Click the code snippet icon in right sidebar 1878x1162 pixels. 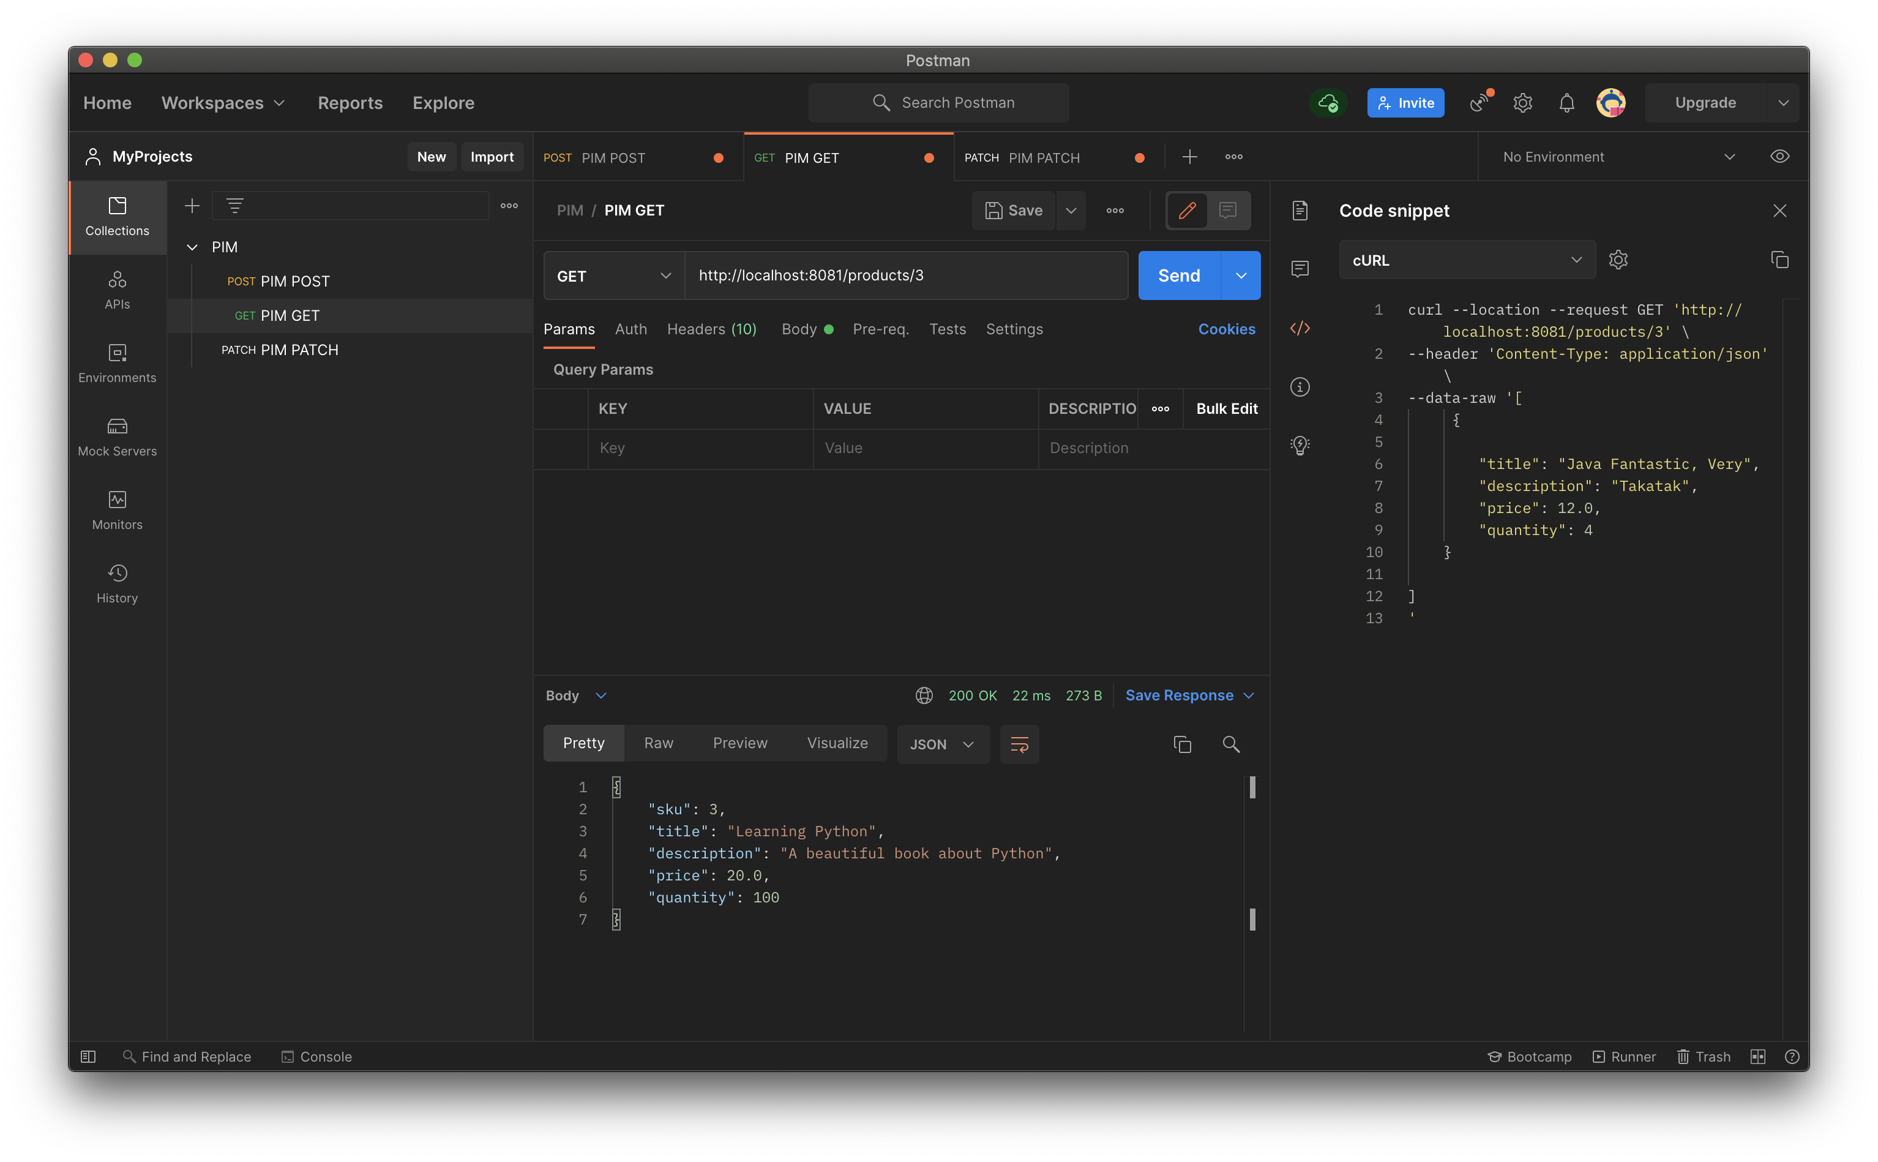(x=1300, y=328)
